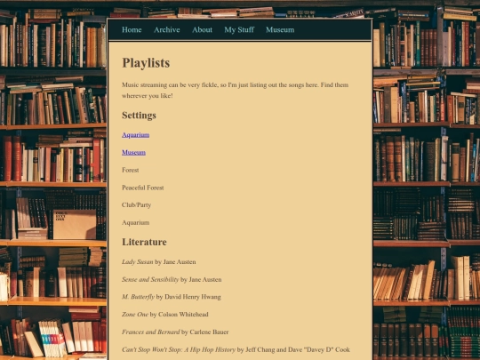Screen dimensions: 480x360
Task: Click the Playlists heading
Action: tap(146, 63)
